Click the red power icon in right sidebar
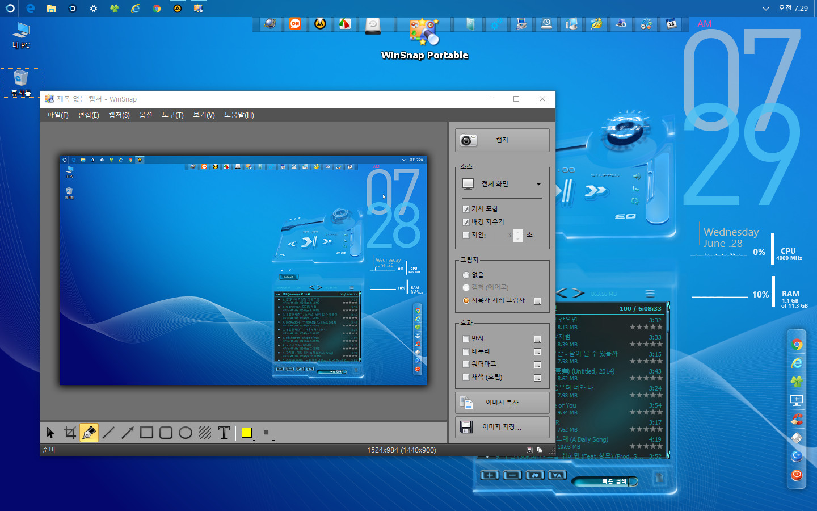Image resolution: width=817 pixels, height=511 pixels. pos(797,475)
